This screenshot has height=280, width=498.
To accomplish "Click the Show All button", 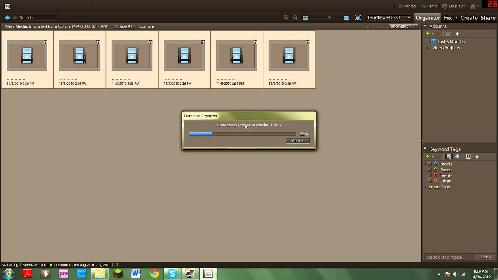I will [x=125, y=26].
